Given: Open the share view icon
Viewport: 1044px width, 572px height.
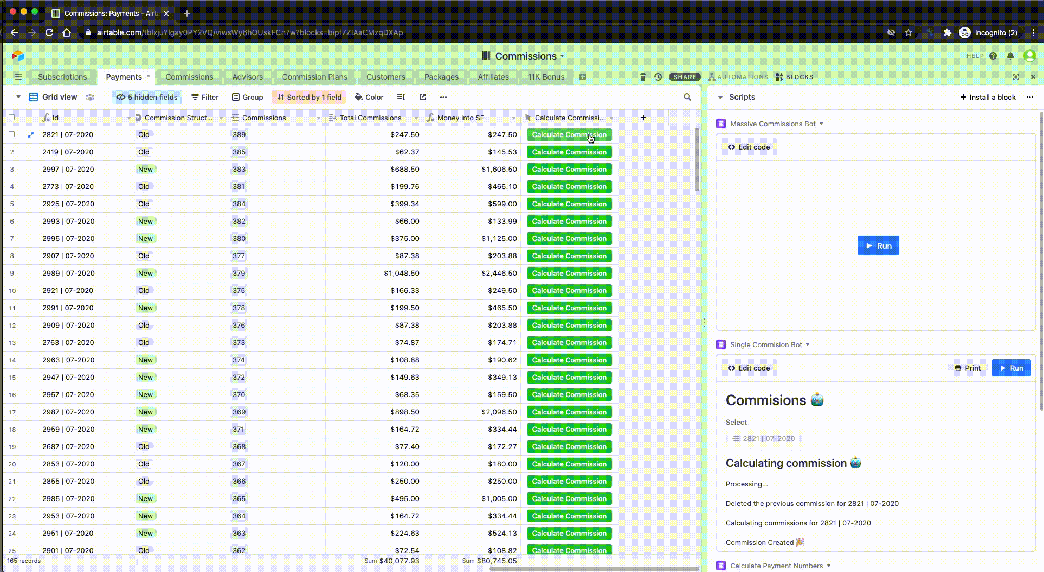Looking at the screenshot, I should pos(423,97).
